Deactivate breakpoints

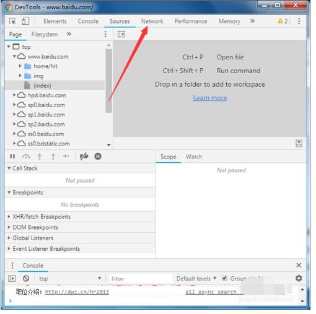click(x=84, y=156)
